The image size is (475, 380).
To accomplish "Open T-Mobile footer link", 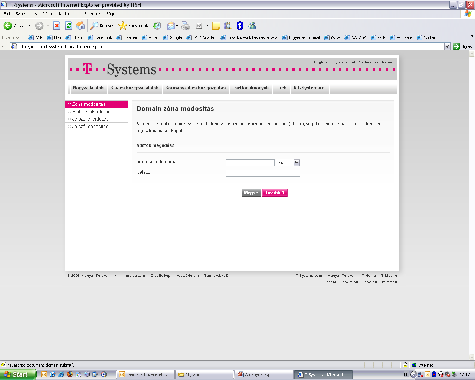I will tap(389, 276).
